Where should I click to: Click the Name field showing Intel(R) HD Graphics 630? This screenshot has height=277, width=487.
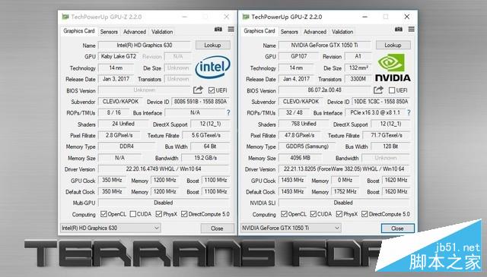[145, 46]
